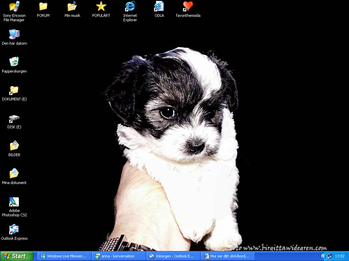Activate Inkorgen - Outlook Express taskbar button
The width and height of the screenshot is (349, 261).
(173, 256)
